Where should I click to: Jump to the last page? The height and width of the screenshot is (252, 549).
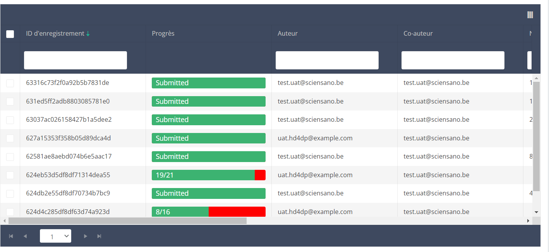coord(99,236)
